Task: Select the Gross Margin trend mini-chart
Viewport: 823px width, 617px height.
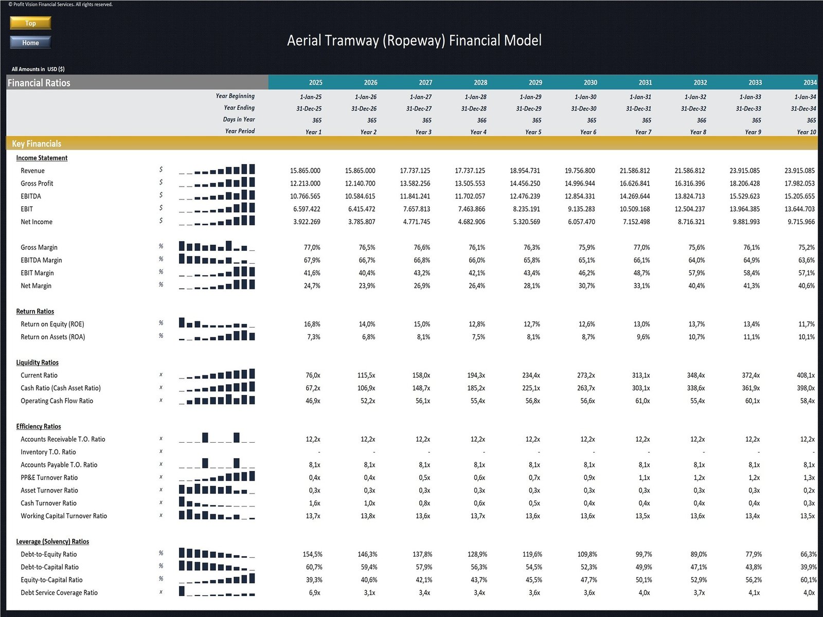Action: 216,246
